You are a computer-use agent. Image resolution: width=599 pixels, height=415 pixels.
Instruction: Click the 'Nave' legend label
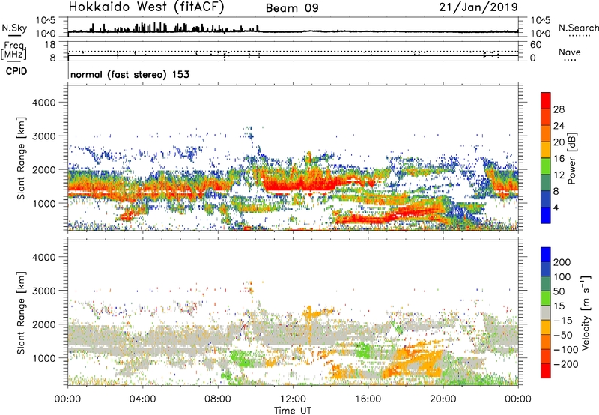click(x=570, y=52)
